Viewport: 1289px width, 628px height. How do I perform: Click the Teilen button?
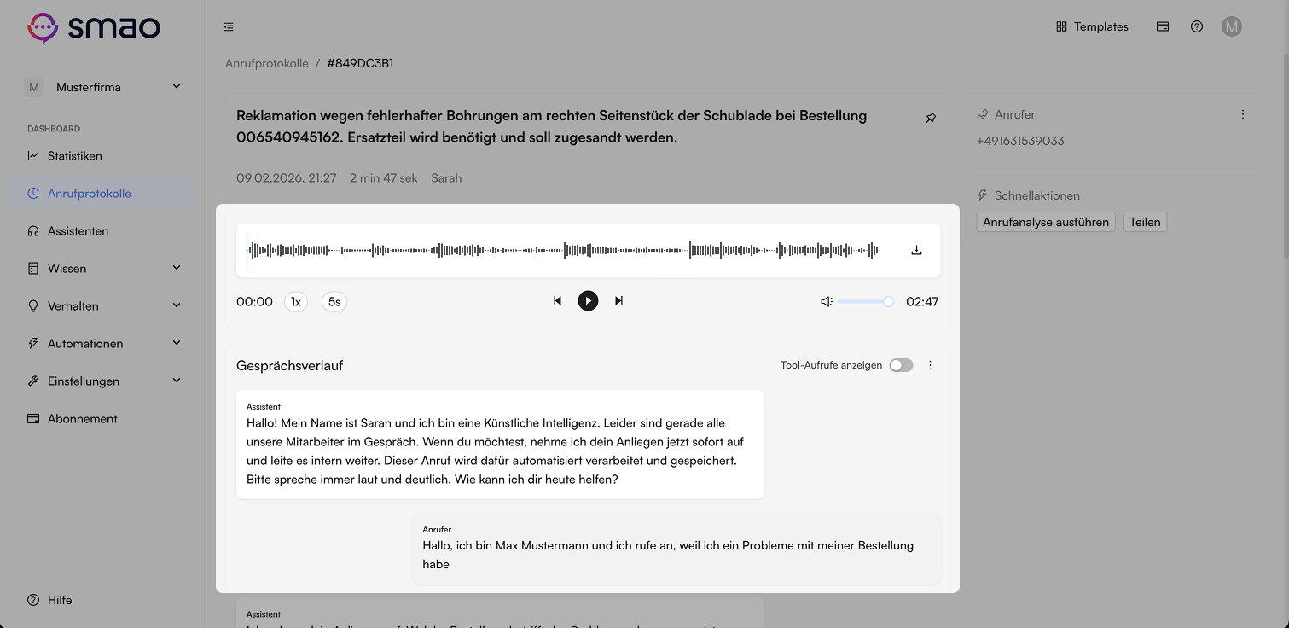click(x=1145, y=222)
